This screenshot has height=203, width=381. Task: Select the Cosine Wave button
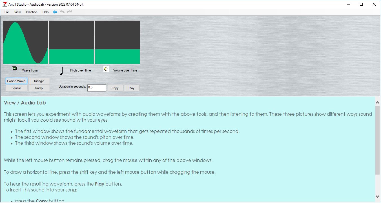point(16,81)
